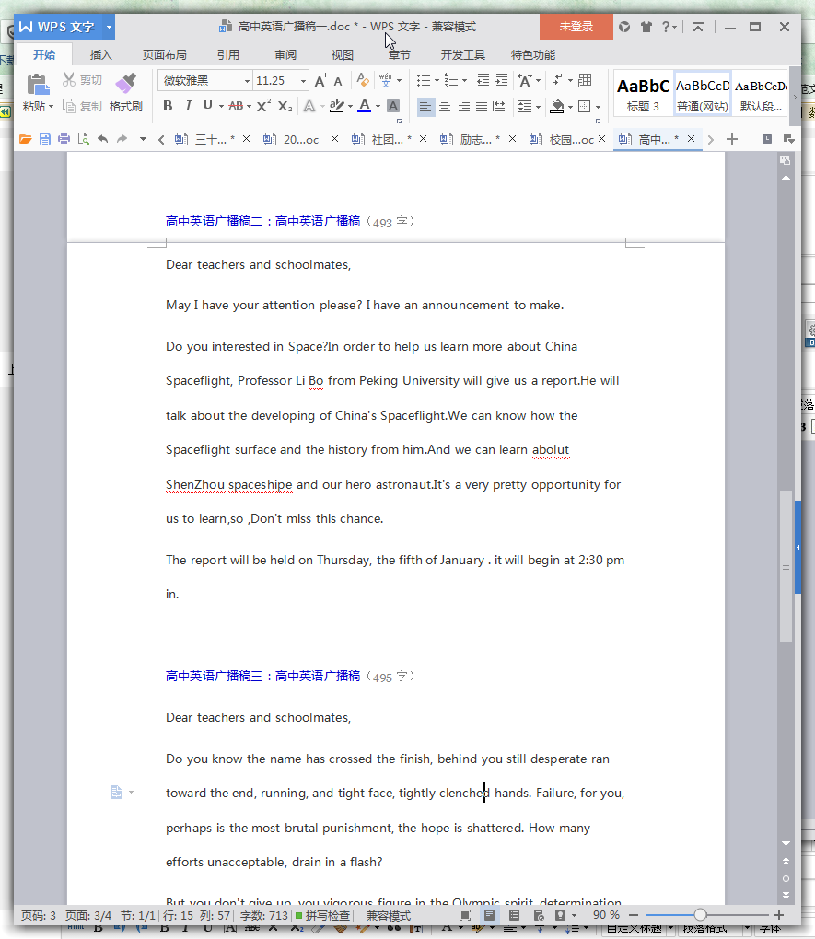Expand quick access toolbar customize arrow
Viewport: 815px width, 939px height.
point(143,140)
